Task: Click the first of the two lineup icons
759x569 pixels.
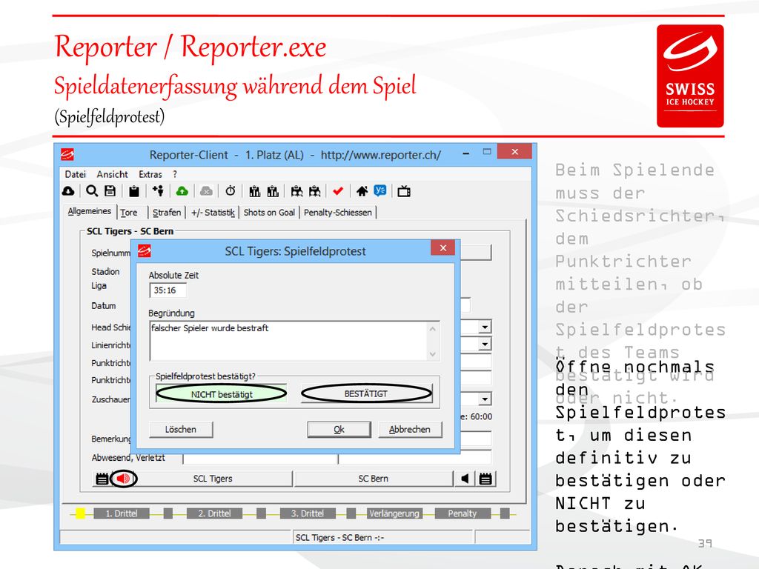Action: (255, 192)
